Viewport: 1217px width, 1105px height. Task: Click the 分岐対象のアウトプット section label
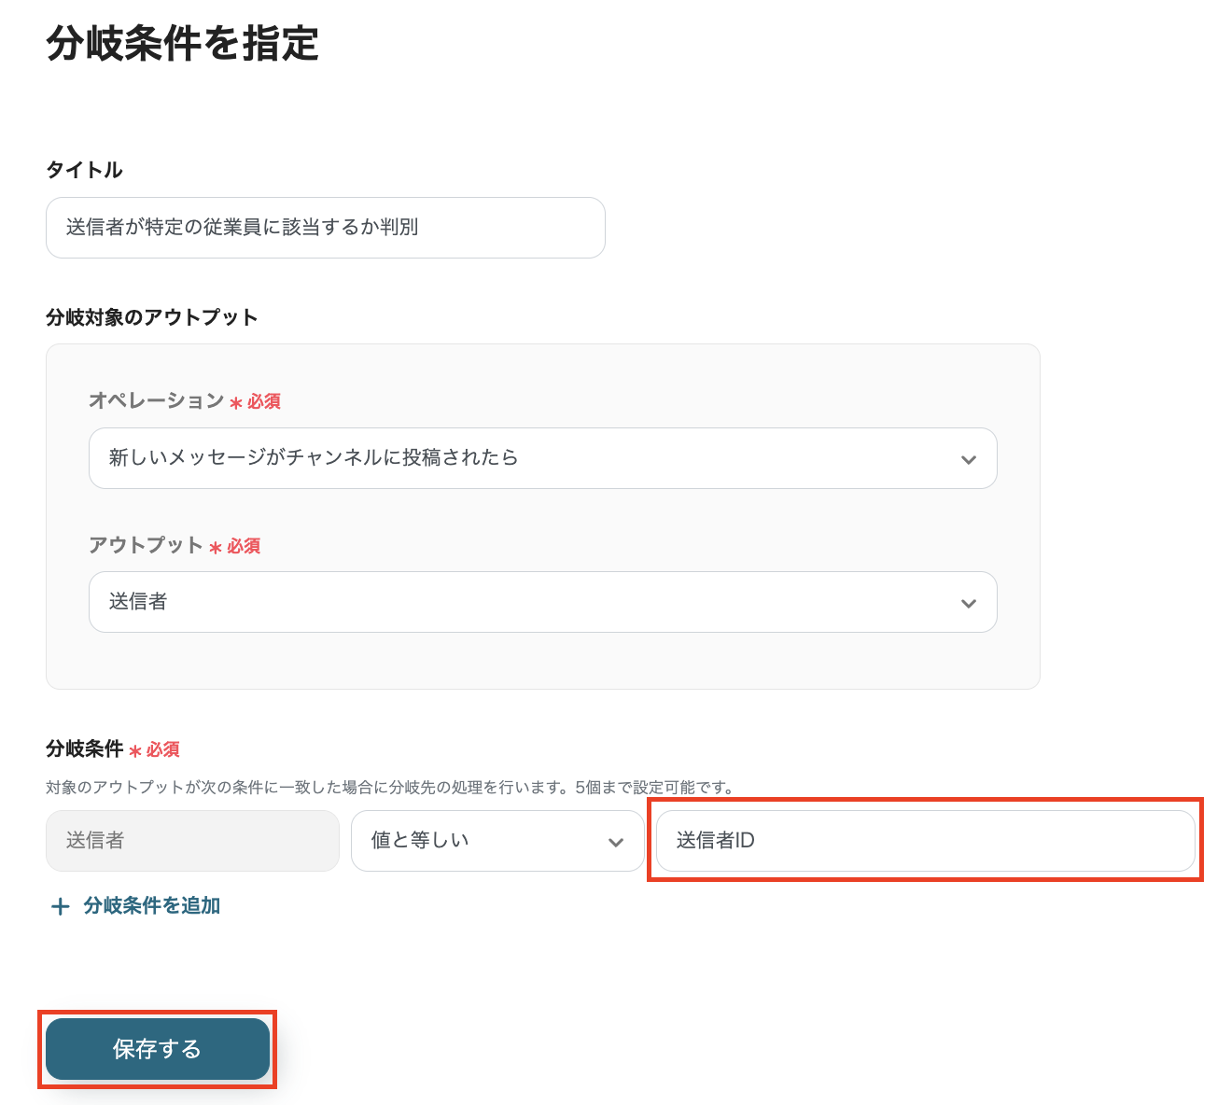point(153,317)
